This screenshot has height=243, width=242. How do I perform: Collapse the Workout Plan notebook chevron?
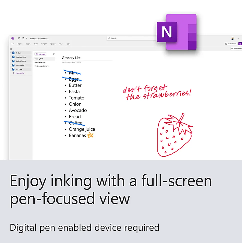point(11,65)
